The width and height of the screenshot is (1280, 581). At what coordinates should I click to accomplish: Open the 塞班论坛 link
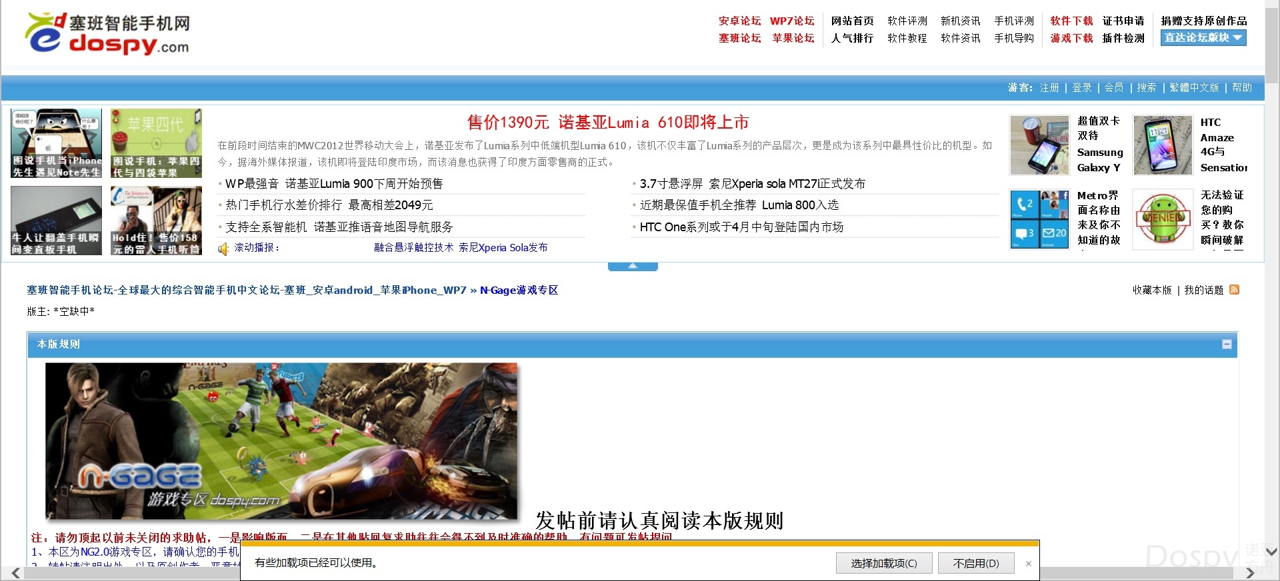739,38
